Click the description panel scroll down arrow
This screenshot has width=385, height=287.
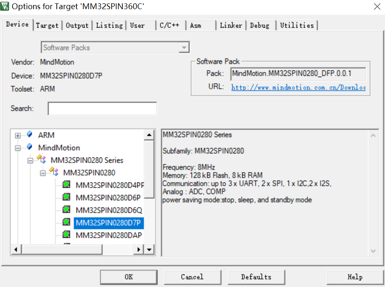(373, 251)
